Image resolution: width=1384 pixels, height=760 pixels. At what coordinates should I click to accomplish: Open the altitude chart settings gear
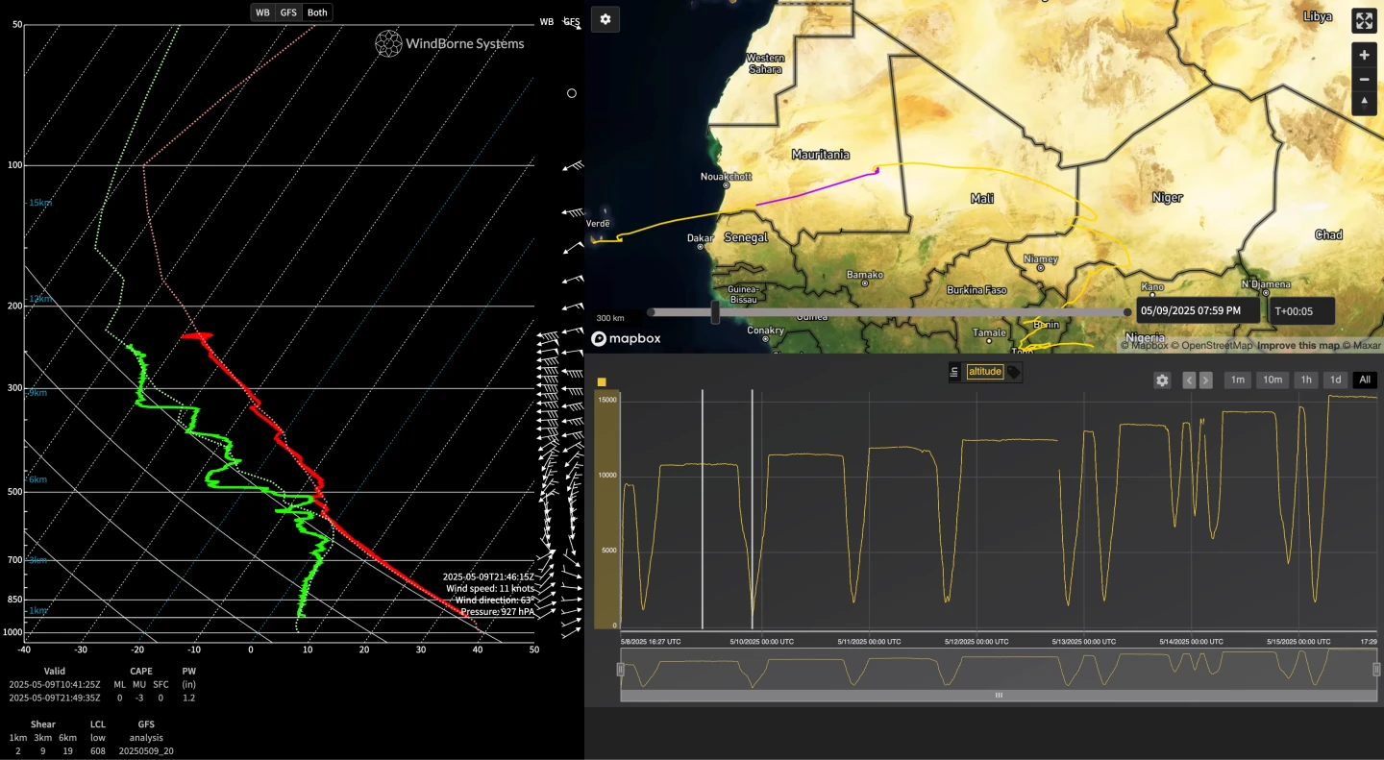coord(1162,380)
